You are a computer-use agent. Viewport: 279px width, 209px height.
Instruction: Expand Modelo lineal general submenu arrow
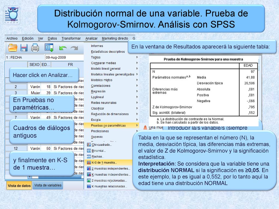click(137, 69)
